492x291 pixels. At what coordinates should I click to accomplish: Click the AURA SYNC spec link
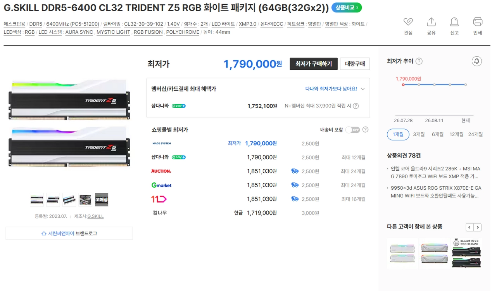(x=79, y=32)
